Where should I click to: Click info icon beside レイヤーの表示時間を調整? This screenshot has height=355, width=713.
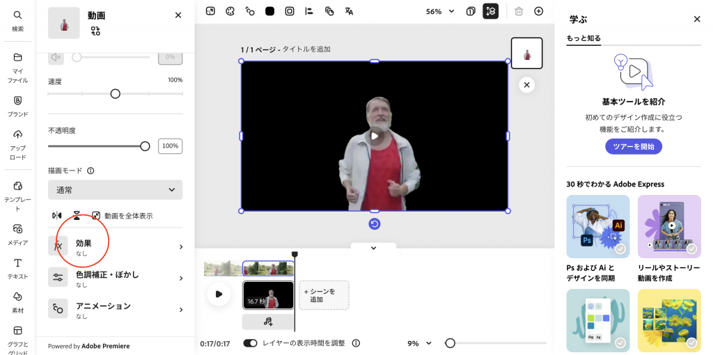(x=356, y=343)
